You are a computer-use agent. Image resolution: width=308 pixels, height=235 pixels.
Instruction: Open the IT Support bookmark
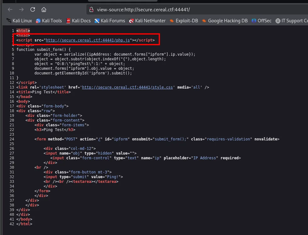click(x=292, y=21)
